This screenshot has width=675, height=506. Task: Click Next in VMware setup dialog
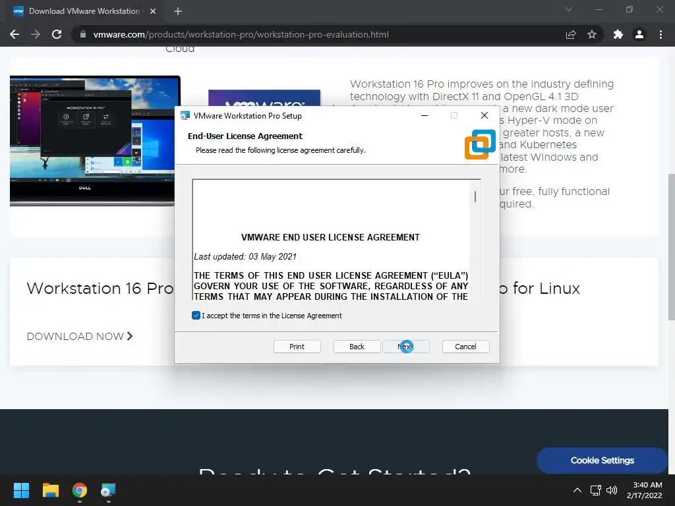pyautogui.click(x=405, y=347)
